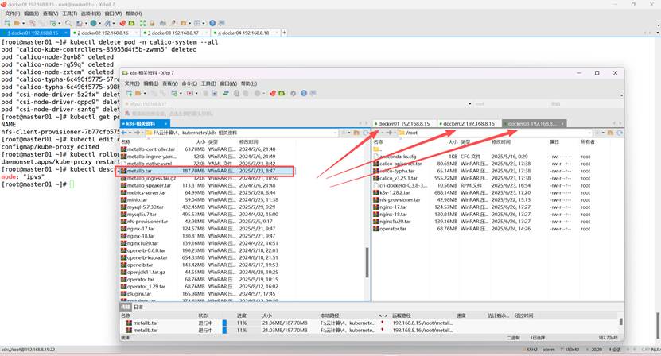The width and height of the screenshot is (661, 356).
Task: Open Xshell 文件(F) menu
Action: point(12,14)
